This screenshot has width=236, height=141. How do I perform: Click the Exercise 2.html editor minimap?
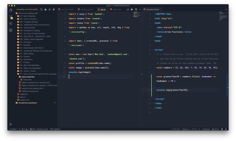[223, 16]
